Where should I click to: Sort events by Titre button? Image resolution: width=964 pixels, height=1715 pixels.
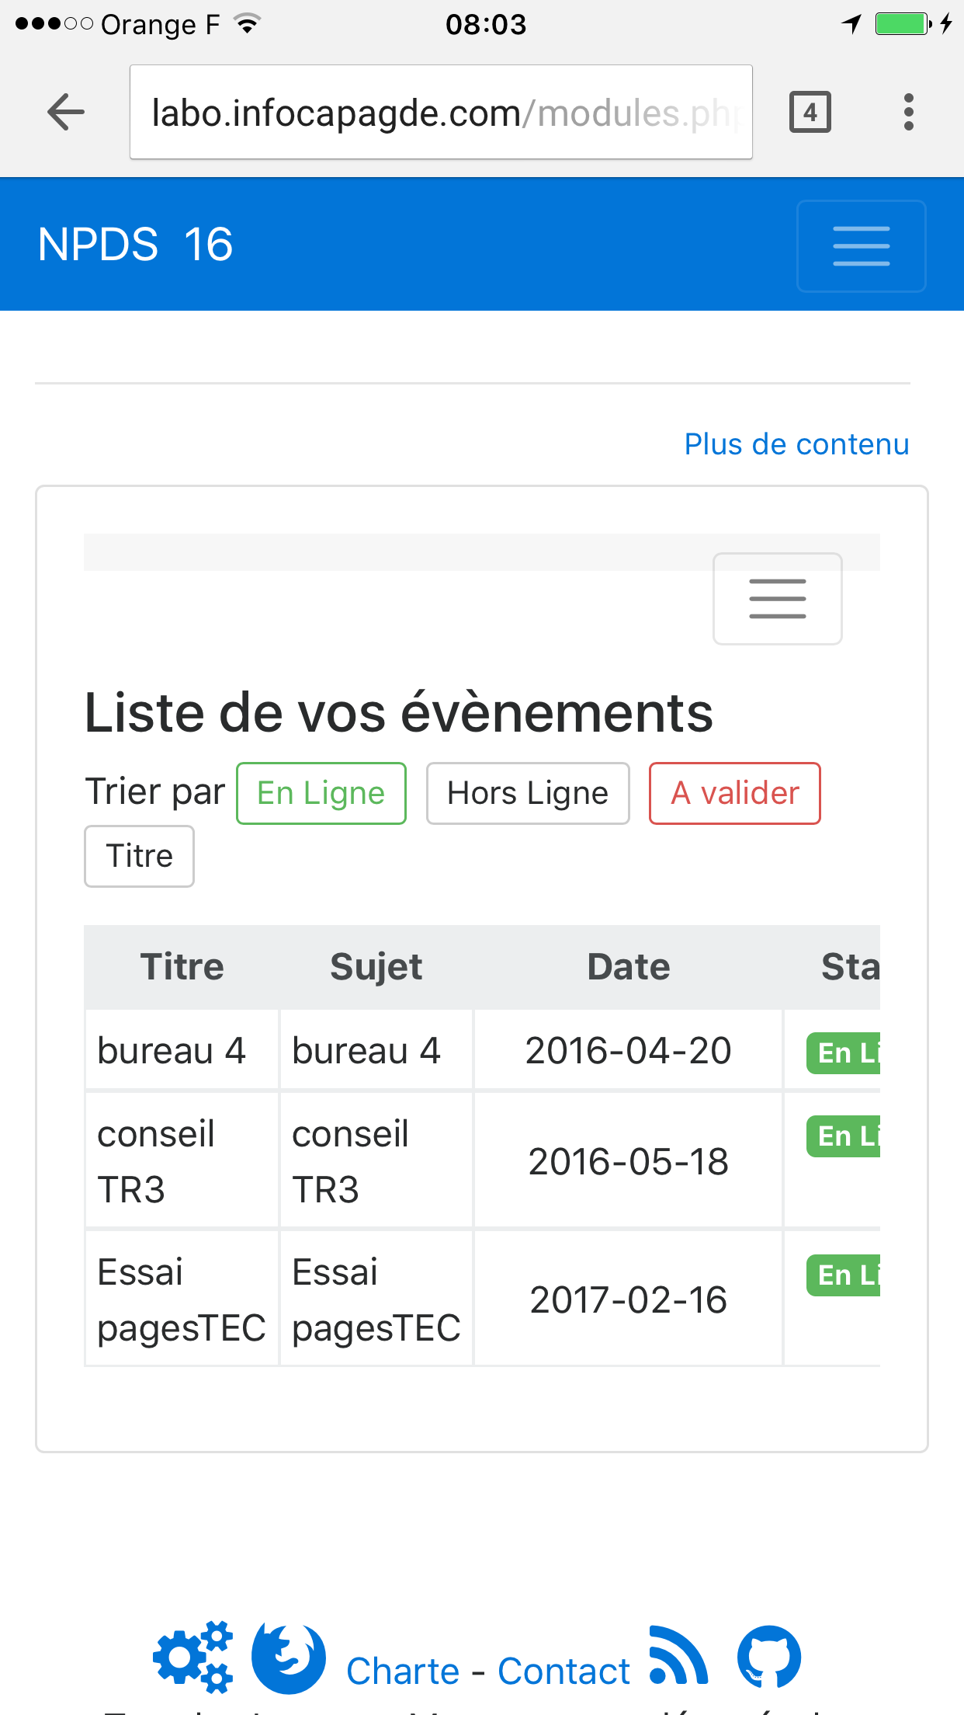(x=139, y=856)
